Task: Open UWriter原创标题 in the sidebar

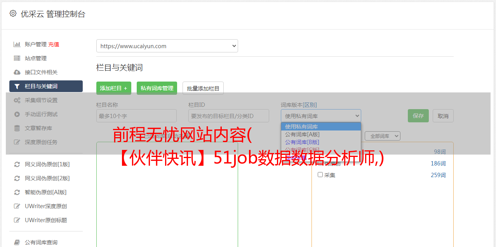Action: coord(46,220)
